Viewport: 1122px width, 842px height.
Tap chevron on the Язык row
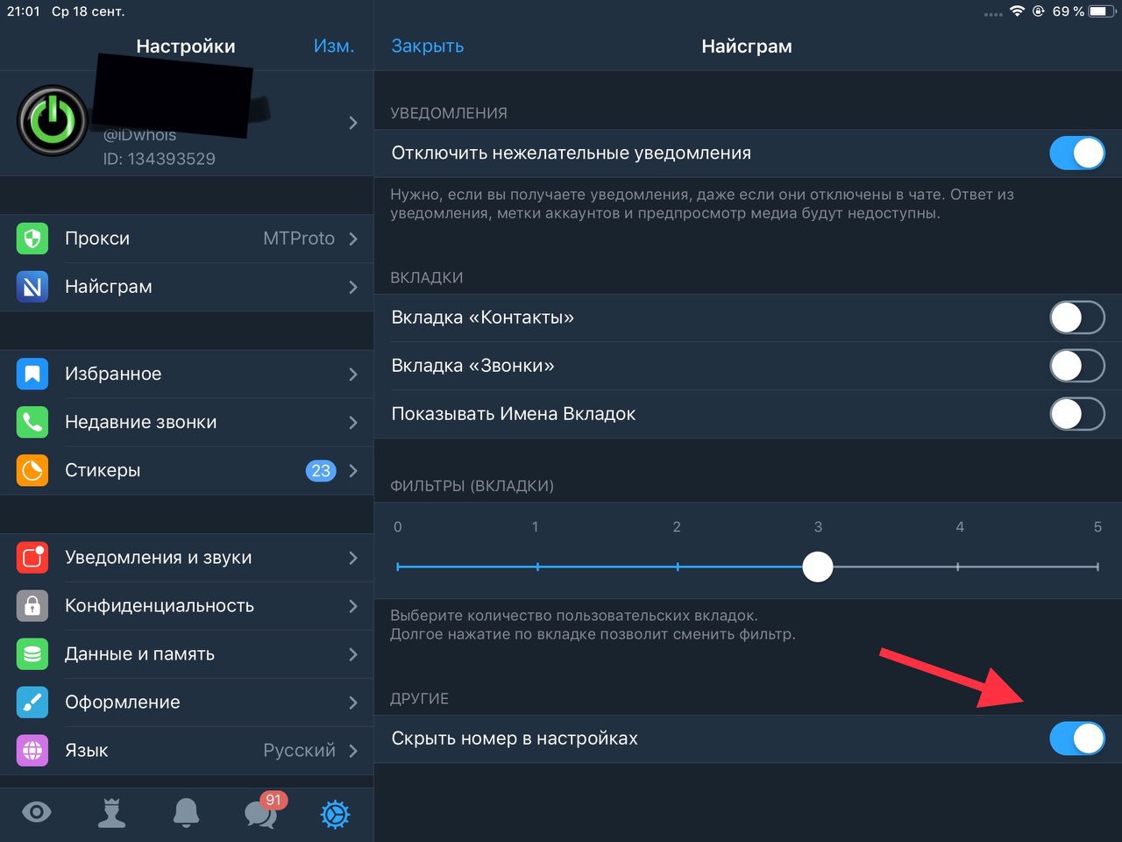pos(353,751)
